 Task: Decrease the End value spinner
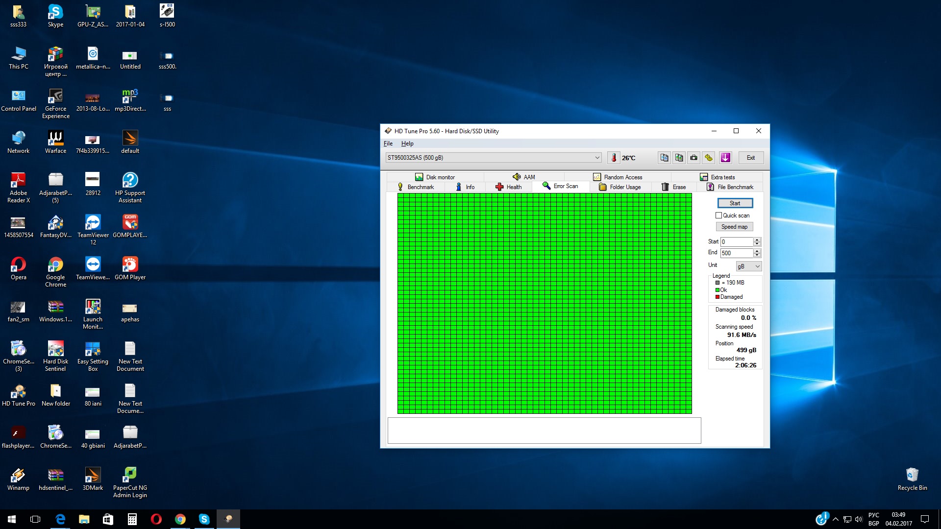pos(757,255)
